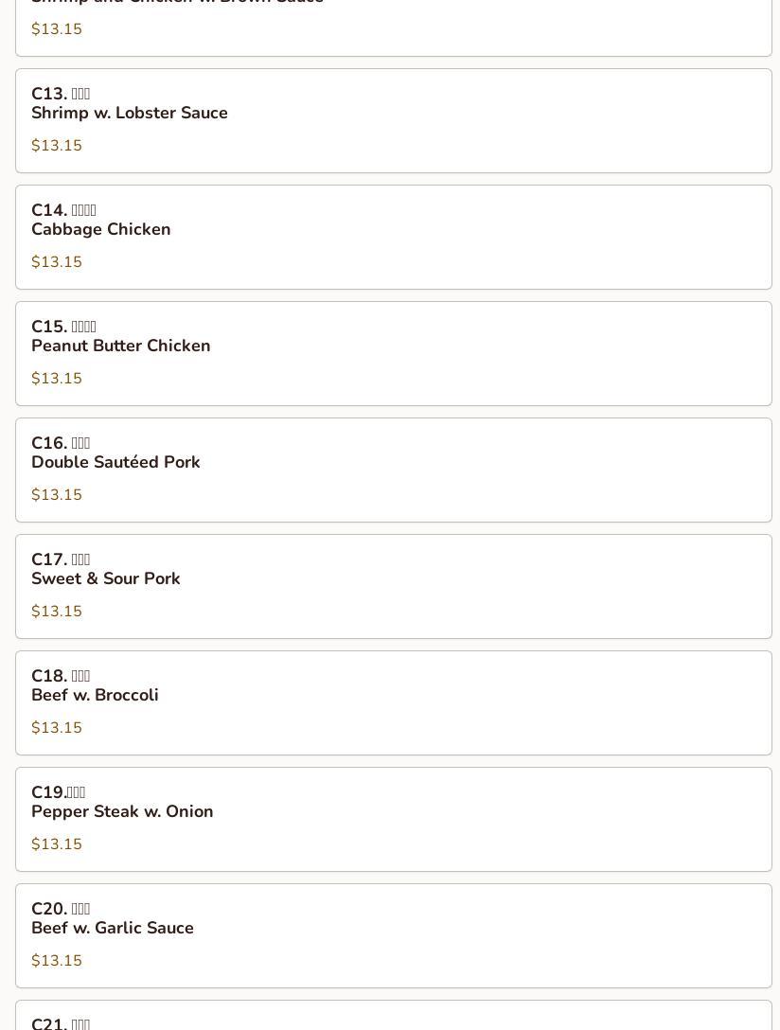The height and width of the screenshot is (1030, 780).
Task: Click the partially visible C21 menu item
Action: tap(393, 1016)
